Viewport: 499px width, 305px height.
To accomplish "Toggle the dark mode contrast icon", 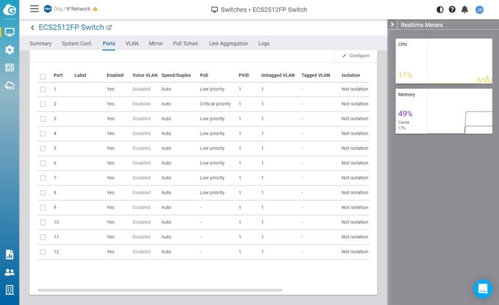I will tap(440, 9).
